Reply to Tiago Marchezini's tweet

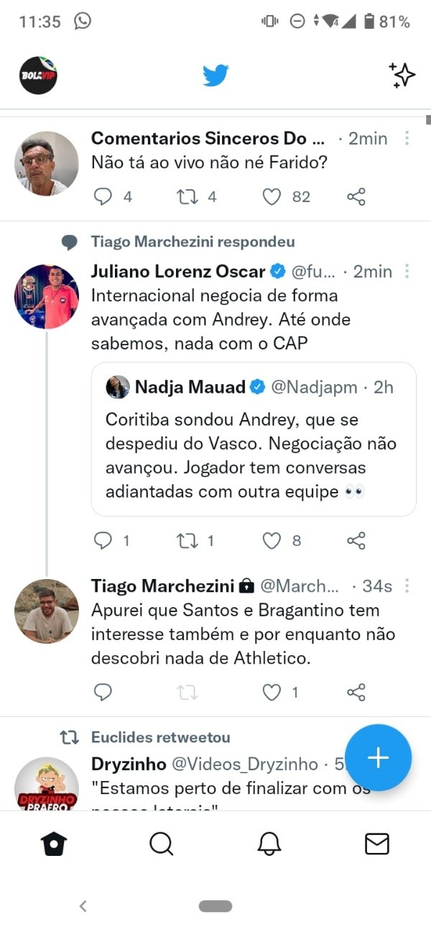(x=103, y=692)
